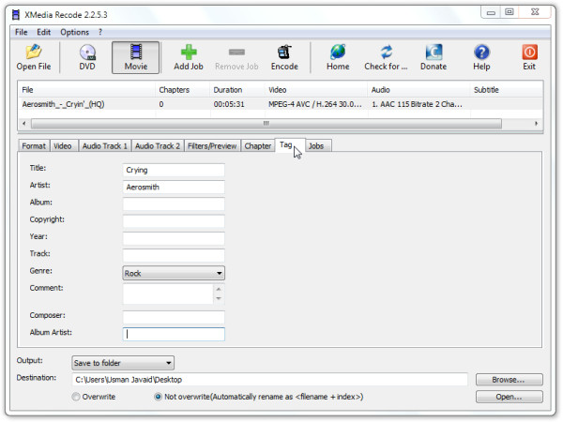Click the Comment box scroll down arrow
The image size is (563, 422).
[219, 298]
